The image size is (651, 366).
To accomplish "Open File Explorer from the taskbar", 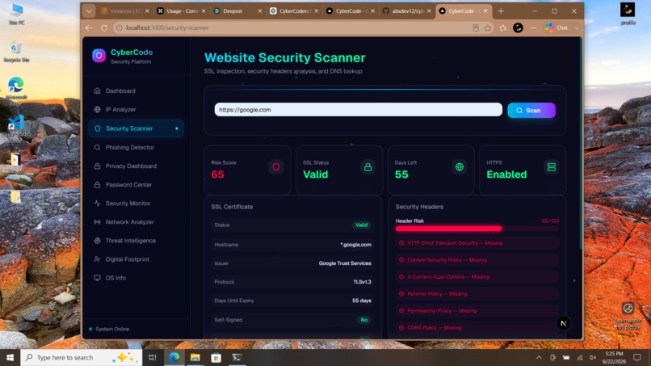I will [195, 357].
